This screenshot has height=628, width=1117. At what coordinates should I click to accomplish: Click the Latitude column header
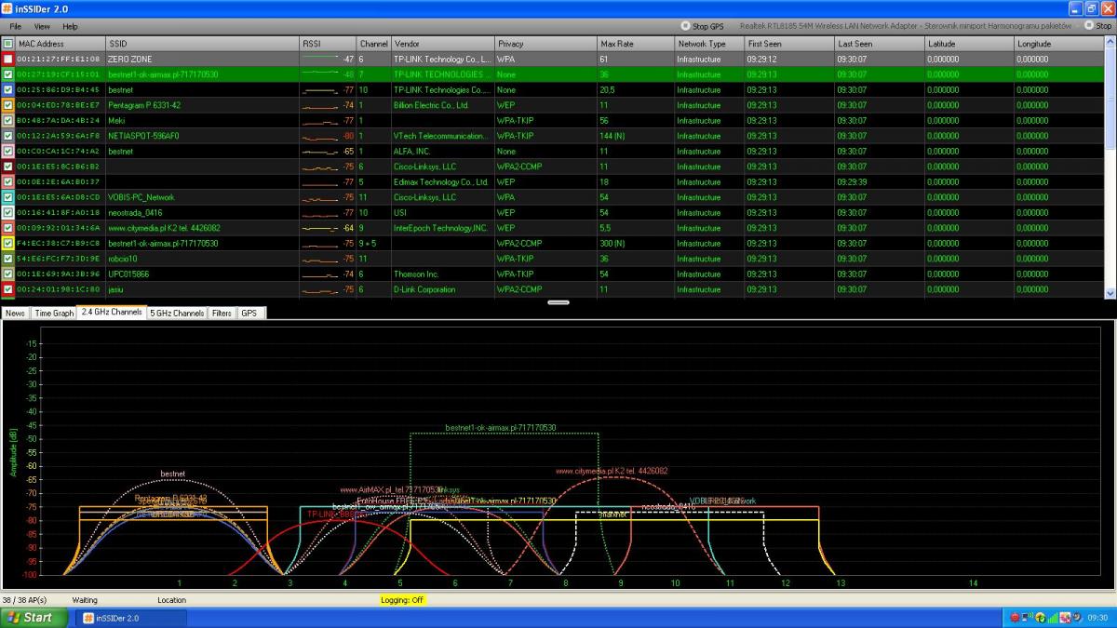point(969,44)
